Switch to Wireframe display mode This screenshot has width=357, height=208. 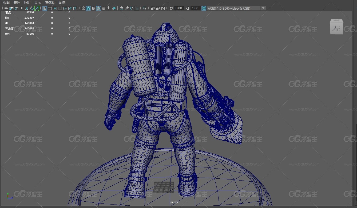click(x=83, y=8)
